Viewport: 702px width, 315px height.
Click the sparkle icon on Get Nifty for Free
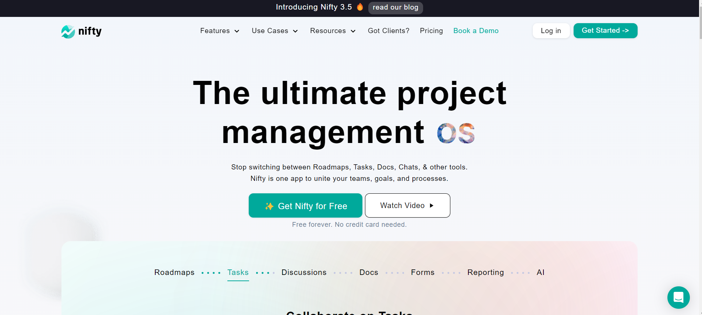[x=269, y=206]
